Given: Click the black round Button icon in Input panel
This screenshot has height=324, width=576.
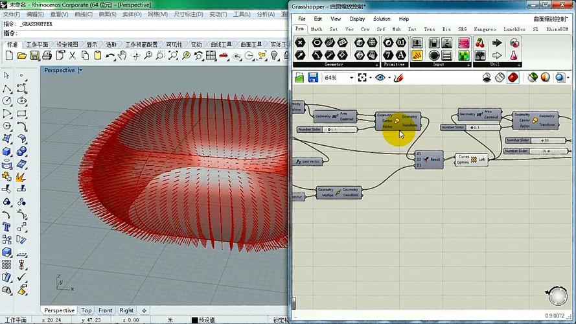Looking at the screenshot, I should [x=434, y=55].
